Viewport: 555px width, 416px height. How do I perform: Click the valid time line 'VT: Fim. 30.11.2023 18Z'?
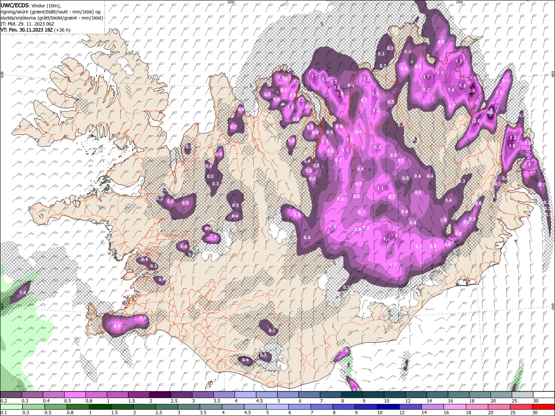point(27,30)
